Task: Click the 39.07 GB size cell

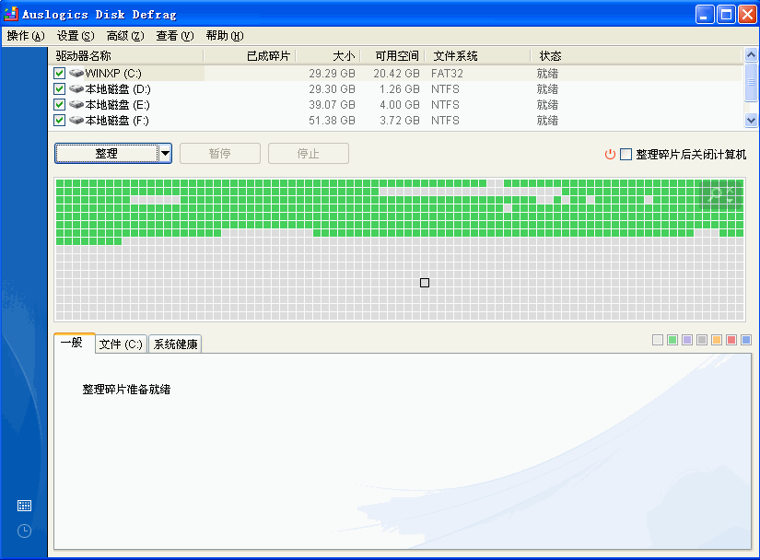Action: point(332,105)
